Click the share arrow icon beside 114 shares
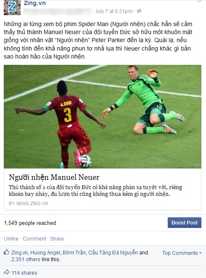Image resolution: width=206 pixels, height=278 pixels. coord(7,272)
